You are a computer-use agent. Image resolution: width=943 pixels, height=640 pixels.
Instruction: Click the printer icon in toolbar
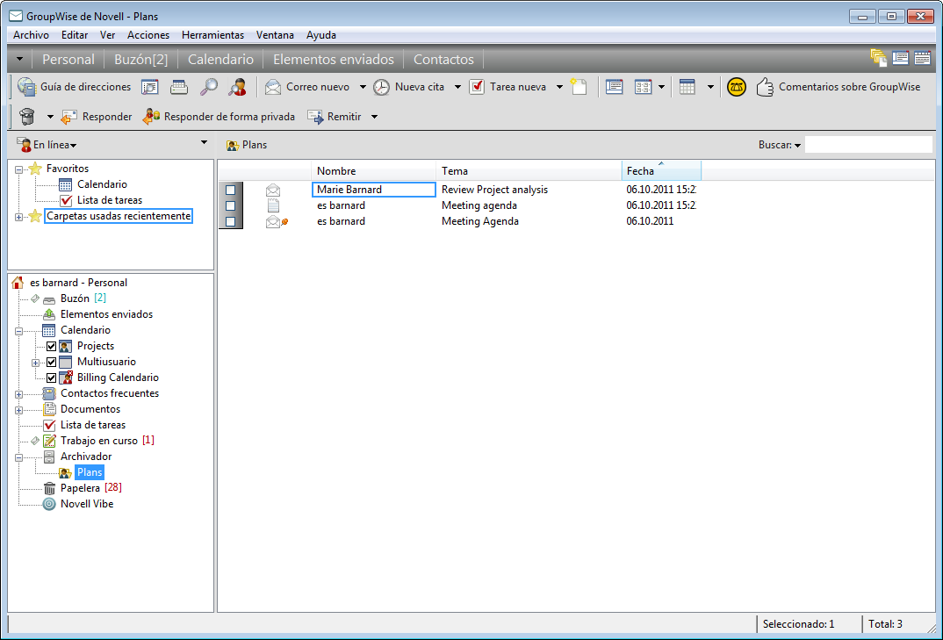[179, 87]
